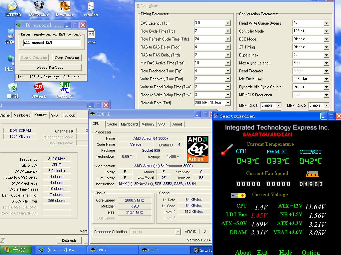Switch to Cache tab in front CPU-Z
The height and width of the screenshot is (255, 341).
coord(112,124)
